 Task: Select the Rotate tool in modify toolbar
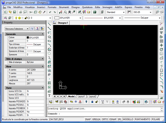point(161,49)
